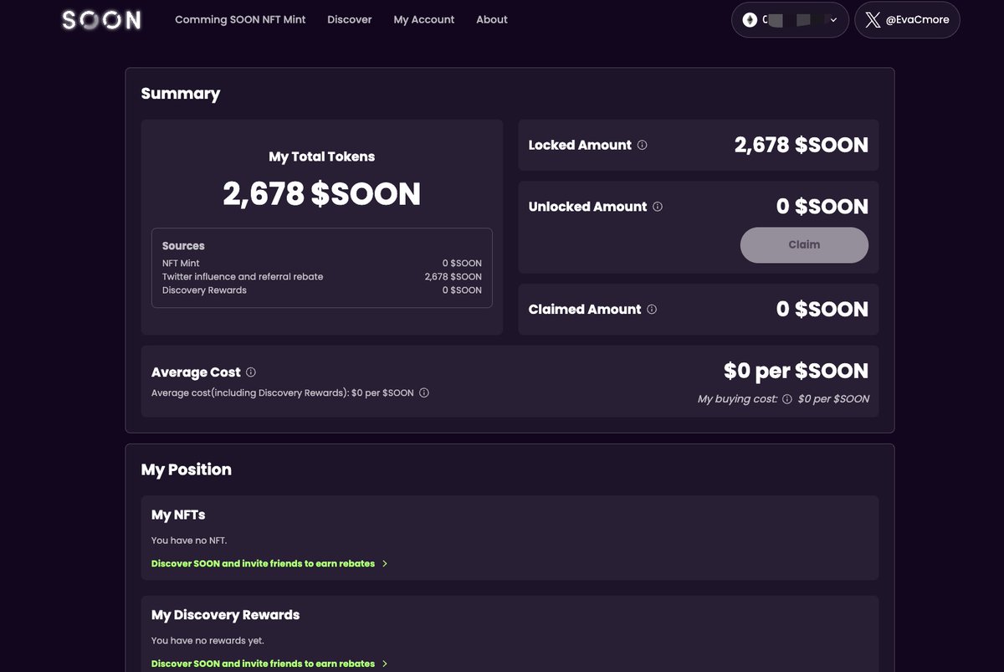This screenshot has height=672, width=1004.
Task: Show the Locked Amount info tooltip icon
Action: point(643,145)
